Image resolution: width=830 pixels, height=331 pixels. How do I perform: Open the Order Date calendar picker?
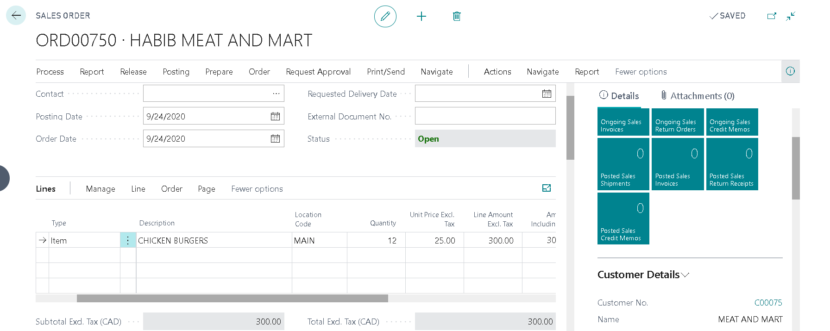[x=275, y=138]
